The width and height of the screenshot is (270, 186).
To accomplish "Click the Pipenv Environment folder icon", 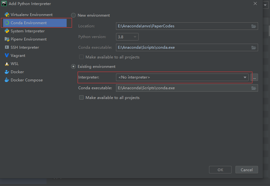I will [x=7, y=39].
